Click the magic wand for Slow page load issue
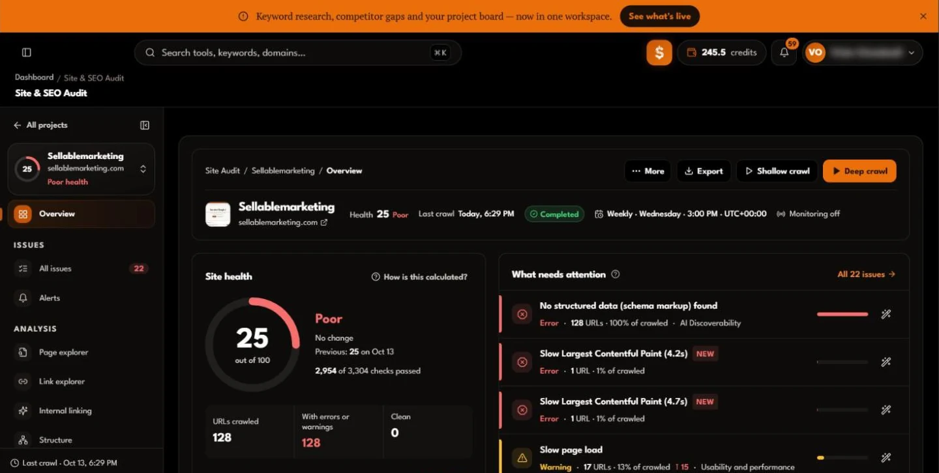 (x=886, y=458)
